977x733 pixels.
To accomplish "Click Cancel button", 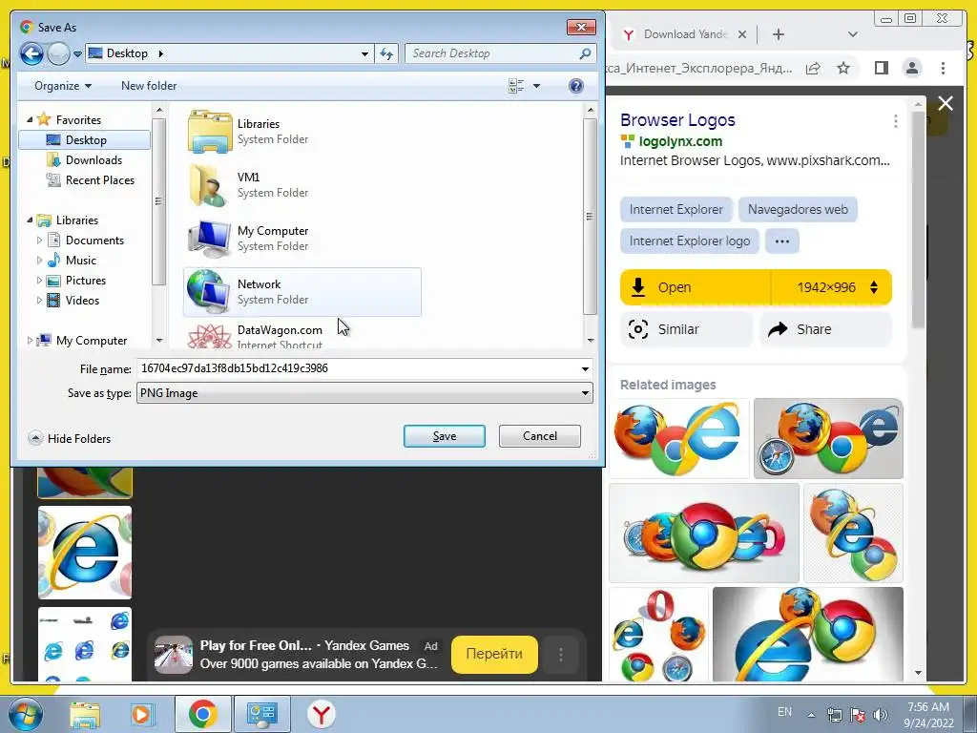I will click(540, 436).
